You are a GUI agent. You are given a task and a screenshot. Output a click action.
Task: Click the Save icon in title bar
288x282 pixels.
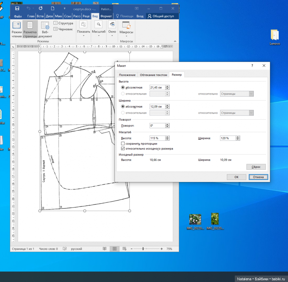point(17,8)
